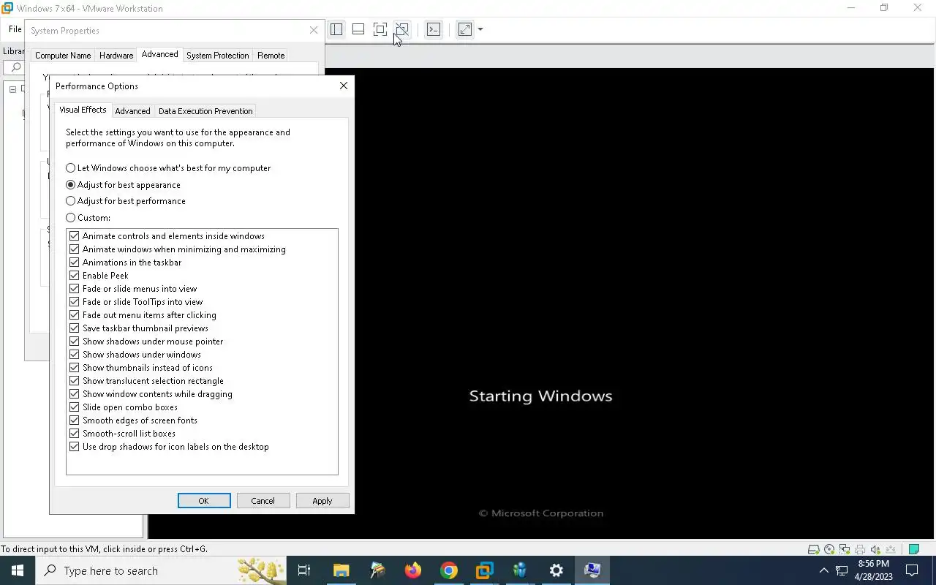Uncheck Fade or slide ToolTips into view
Screen dimensions: 936x585
point(74,302)
